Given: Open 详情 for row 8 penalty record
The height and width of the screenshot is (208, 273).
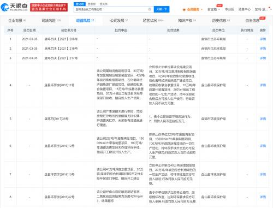Looking at the screenshot, I should 263,197.
